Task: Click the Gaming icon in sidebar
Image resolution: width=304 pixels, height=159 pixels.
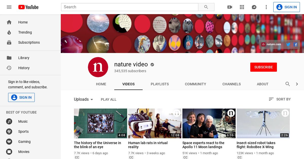Action: (x=9, y=142)
